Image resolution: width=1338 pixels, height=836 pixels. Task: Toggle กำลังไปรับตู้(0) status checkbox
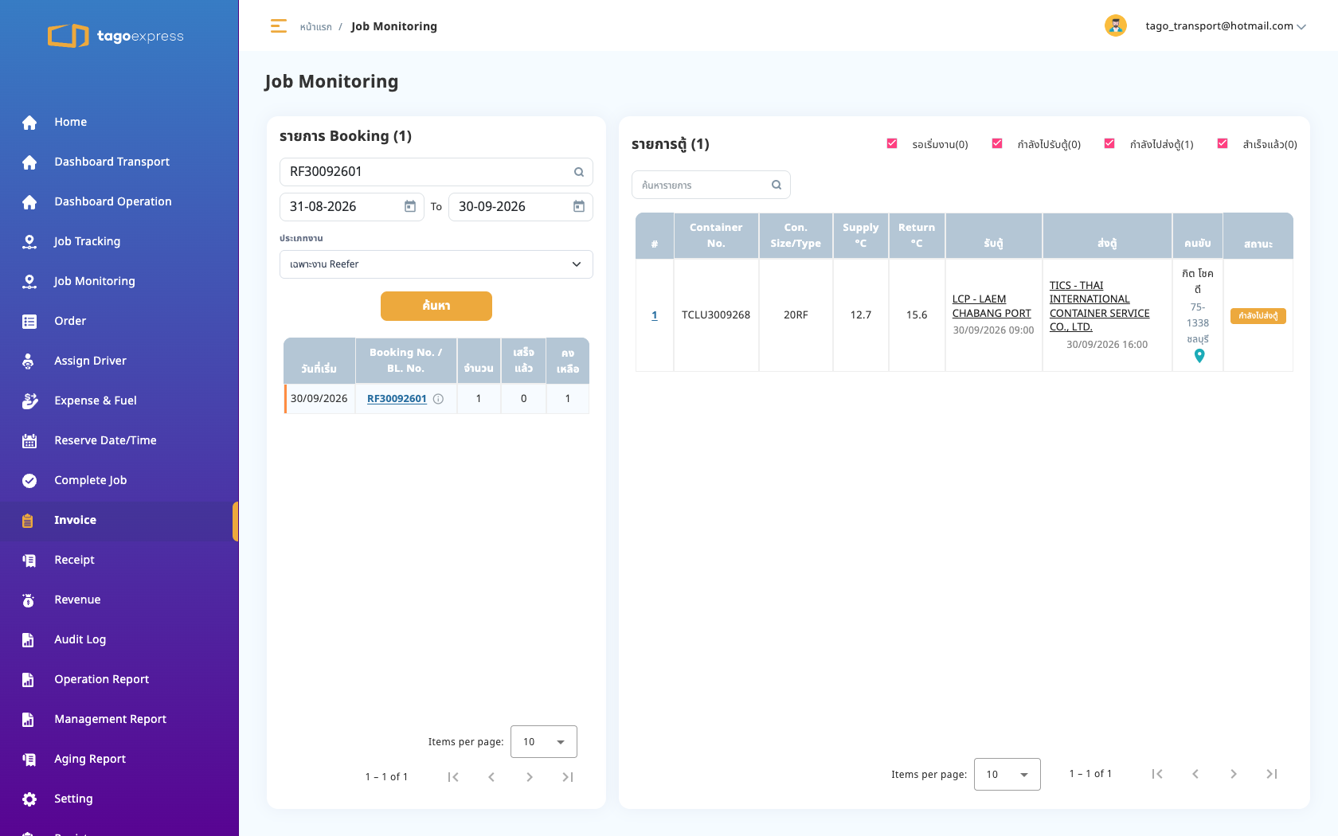[997, 143]
